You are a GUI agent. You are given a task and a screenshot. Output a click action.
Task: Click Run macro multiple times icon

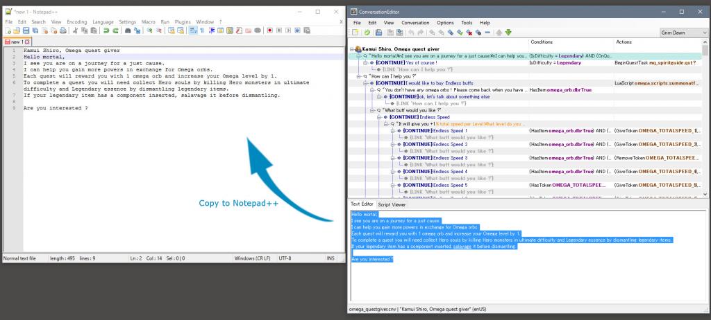pyautogui.click(x=297, y=30)
